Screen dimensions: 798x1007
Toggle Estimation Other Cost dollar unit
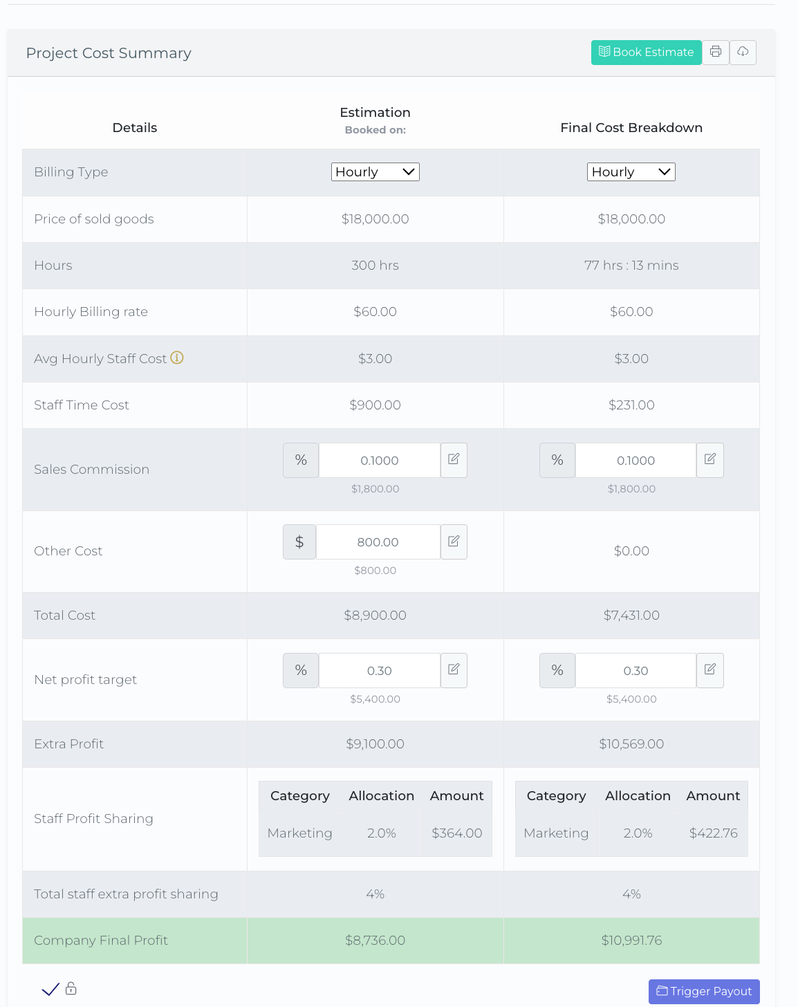tap(299, 542)
